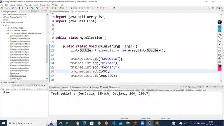Open the New dropdown arrow in toolbar
Screen dimensions: 224x126
point(4,8)
